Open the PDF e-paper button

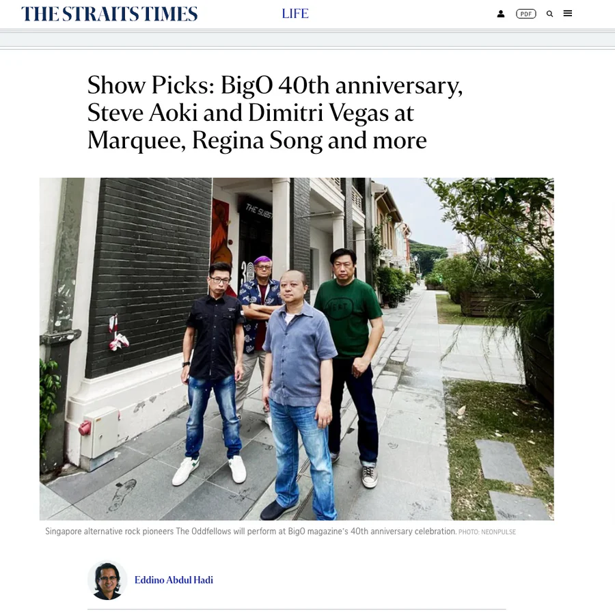pos(525,14)
